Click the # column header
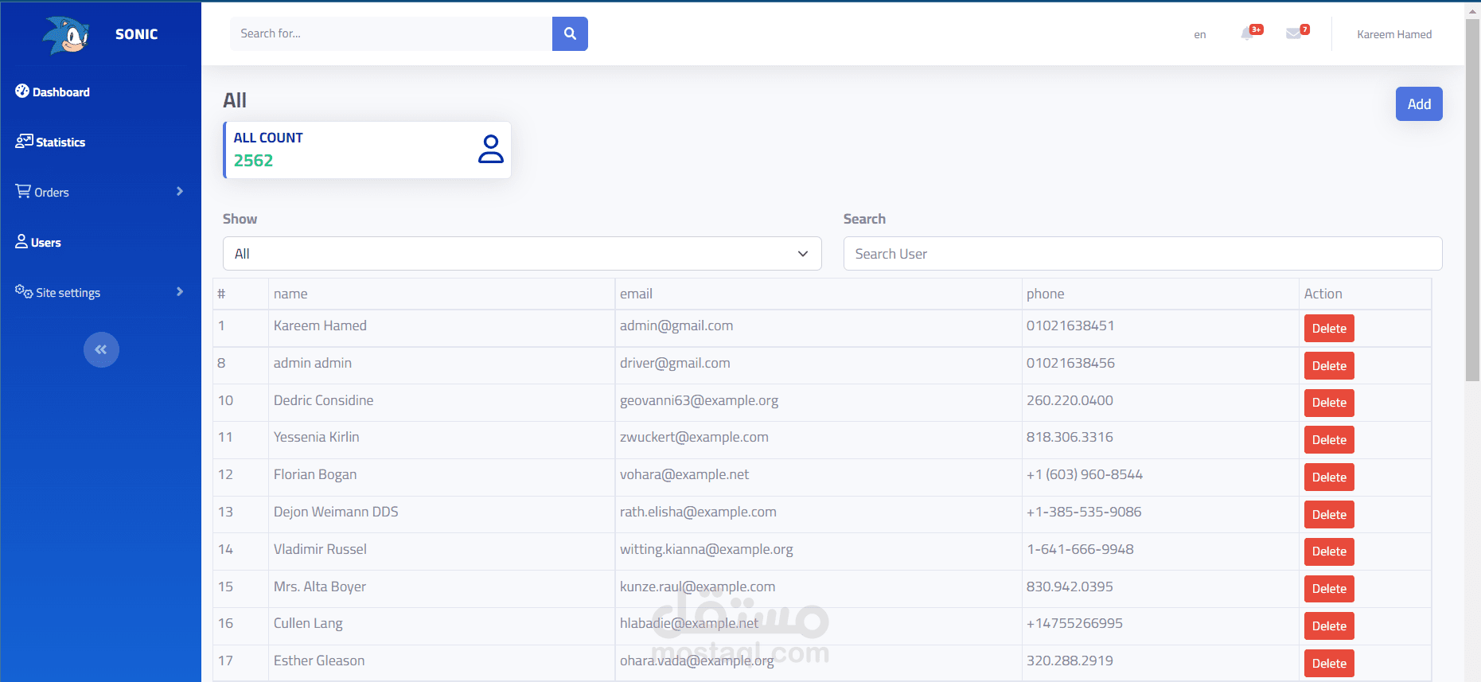Viewport: 1481px width, 682px height. click(221, 294)
